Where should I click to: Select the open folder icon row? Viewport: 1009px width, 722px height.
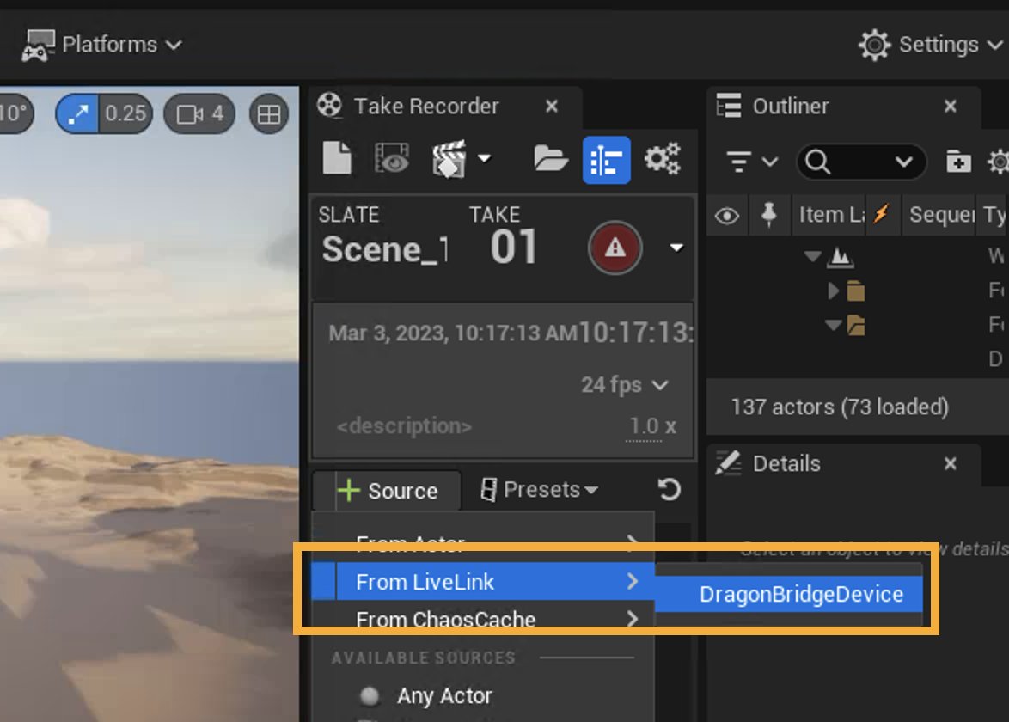coord(856,326)
